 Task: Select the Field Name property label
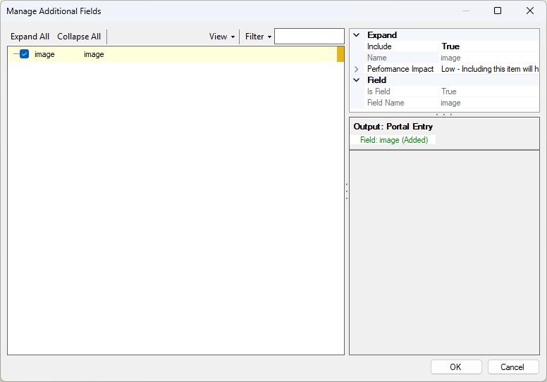coord(386,103)
